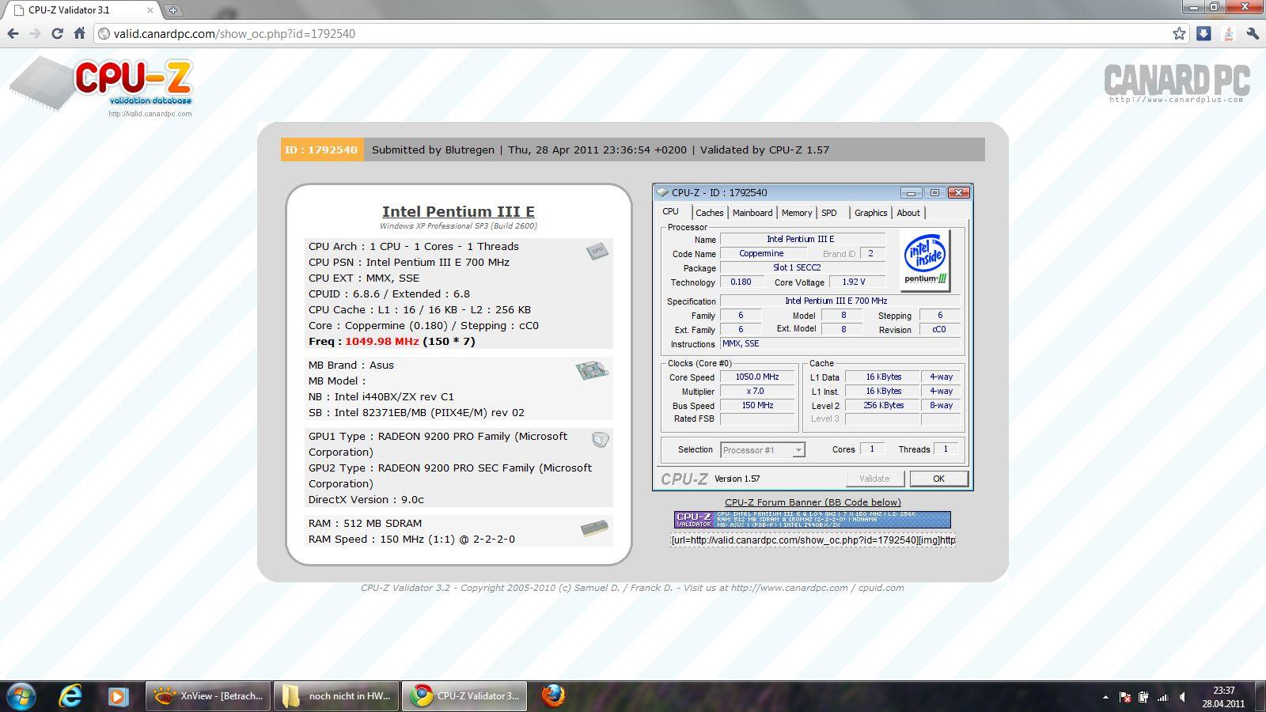Switch to the CPU tab in CPU-Z
Screen dimensions: 1266x712
click(x=671, y=211)
